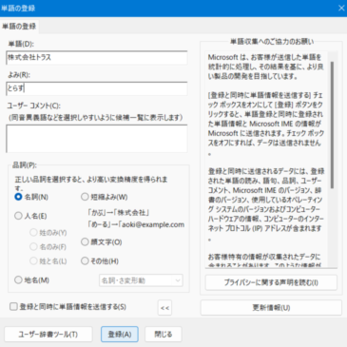The width and height of the screenshot is (347, 347).
Task: Open プライバシーに関する声明を読む(I)
Action: (271, 282)
